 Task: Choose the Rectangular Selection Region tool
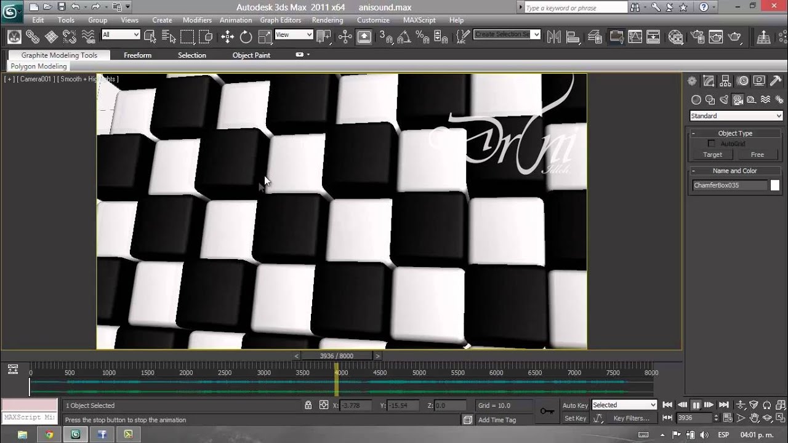[187, 36]
